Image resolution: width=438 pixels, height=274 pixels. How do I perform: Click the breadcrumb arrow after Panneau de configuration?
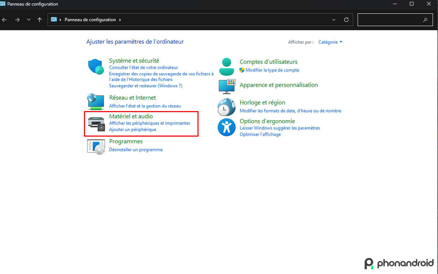tap(120, 19)
